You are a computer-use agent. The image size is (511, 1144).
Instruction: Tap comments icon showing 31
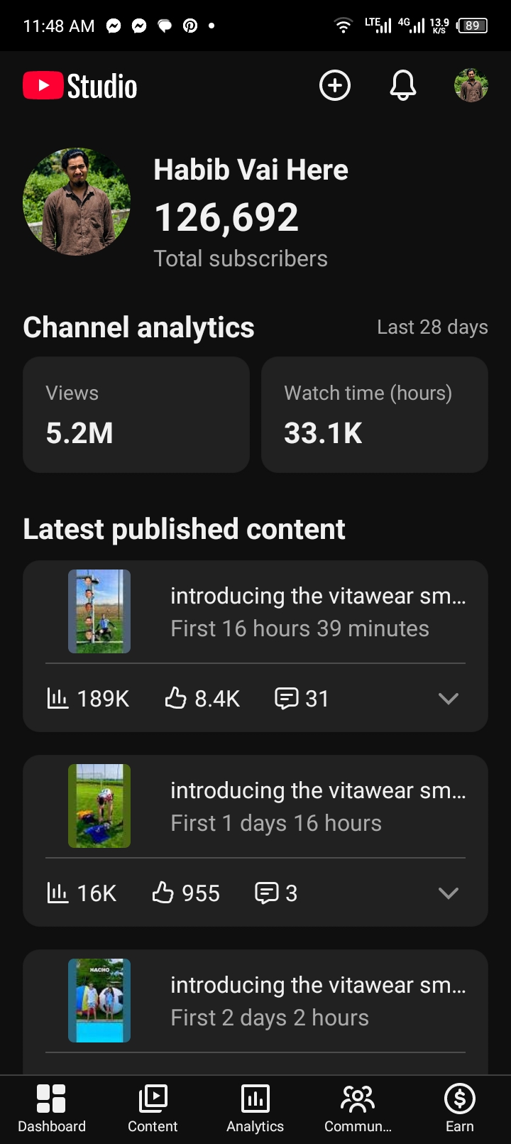pos(286,699)
